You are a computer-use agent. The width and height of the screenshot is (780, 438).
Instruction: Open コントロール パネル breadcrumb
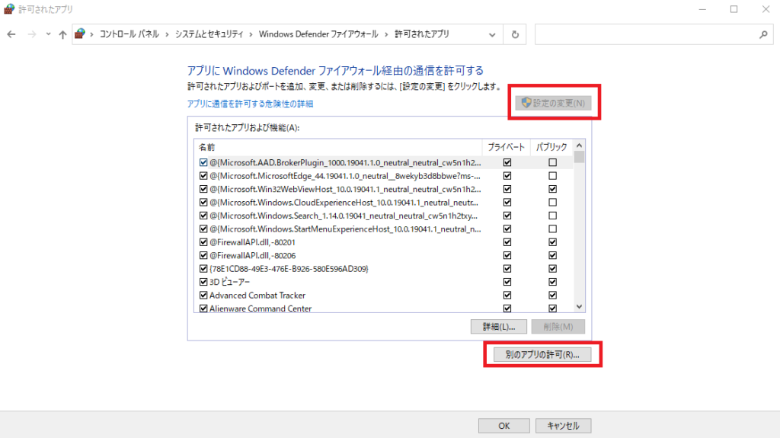tap(129, 34)
